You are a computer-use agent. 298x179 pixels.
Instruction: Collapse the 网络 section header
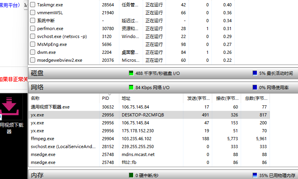pyautogui.click(x=38, y=87)
